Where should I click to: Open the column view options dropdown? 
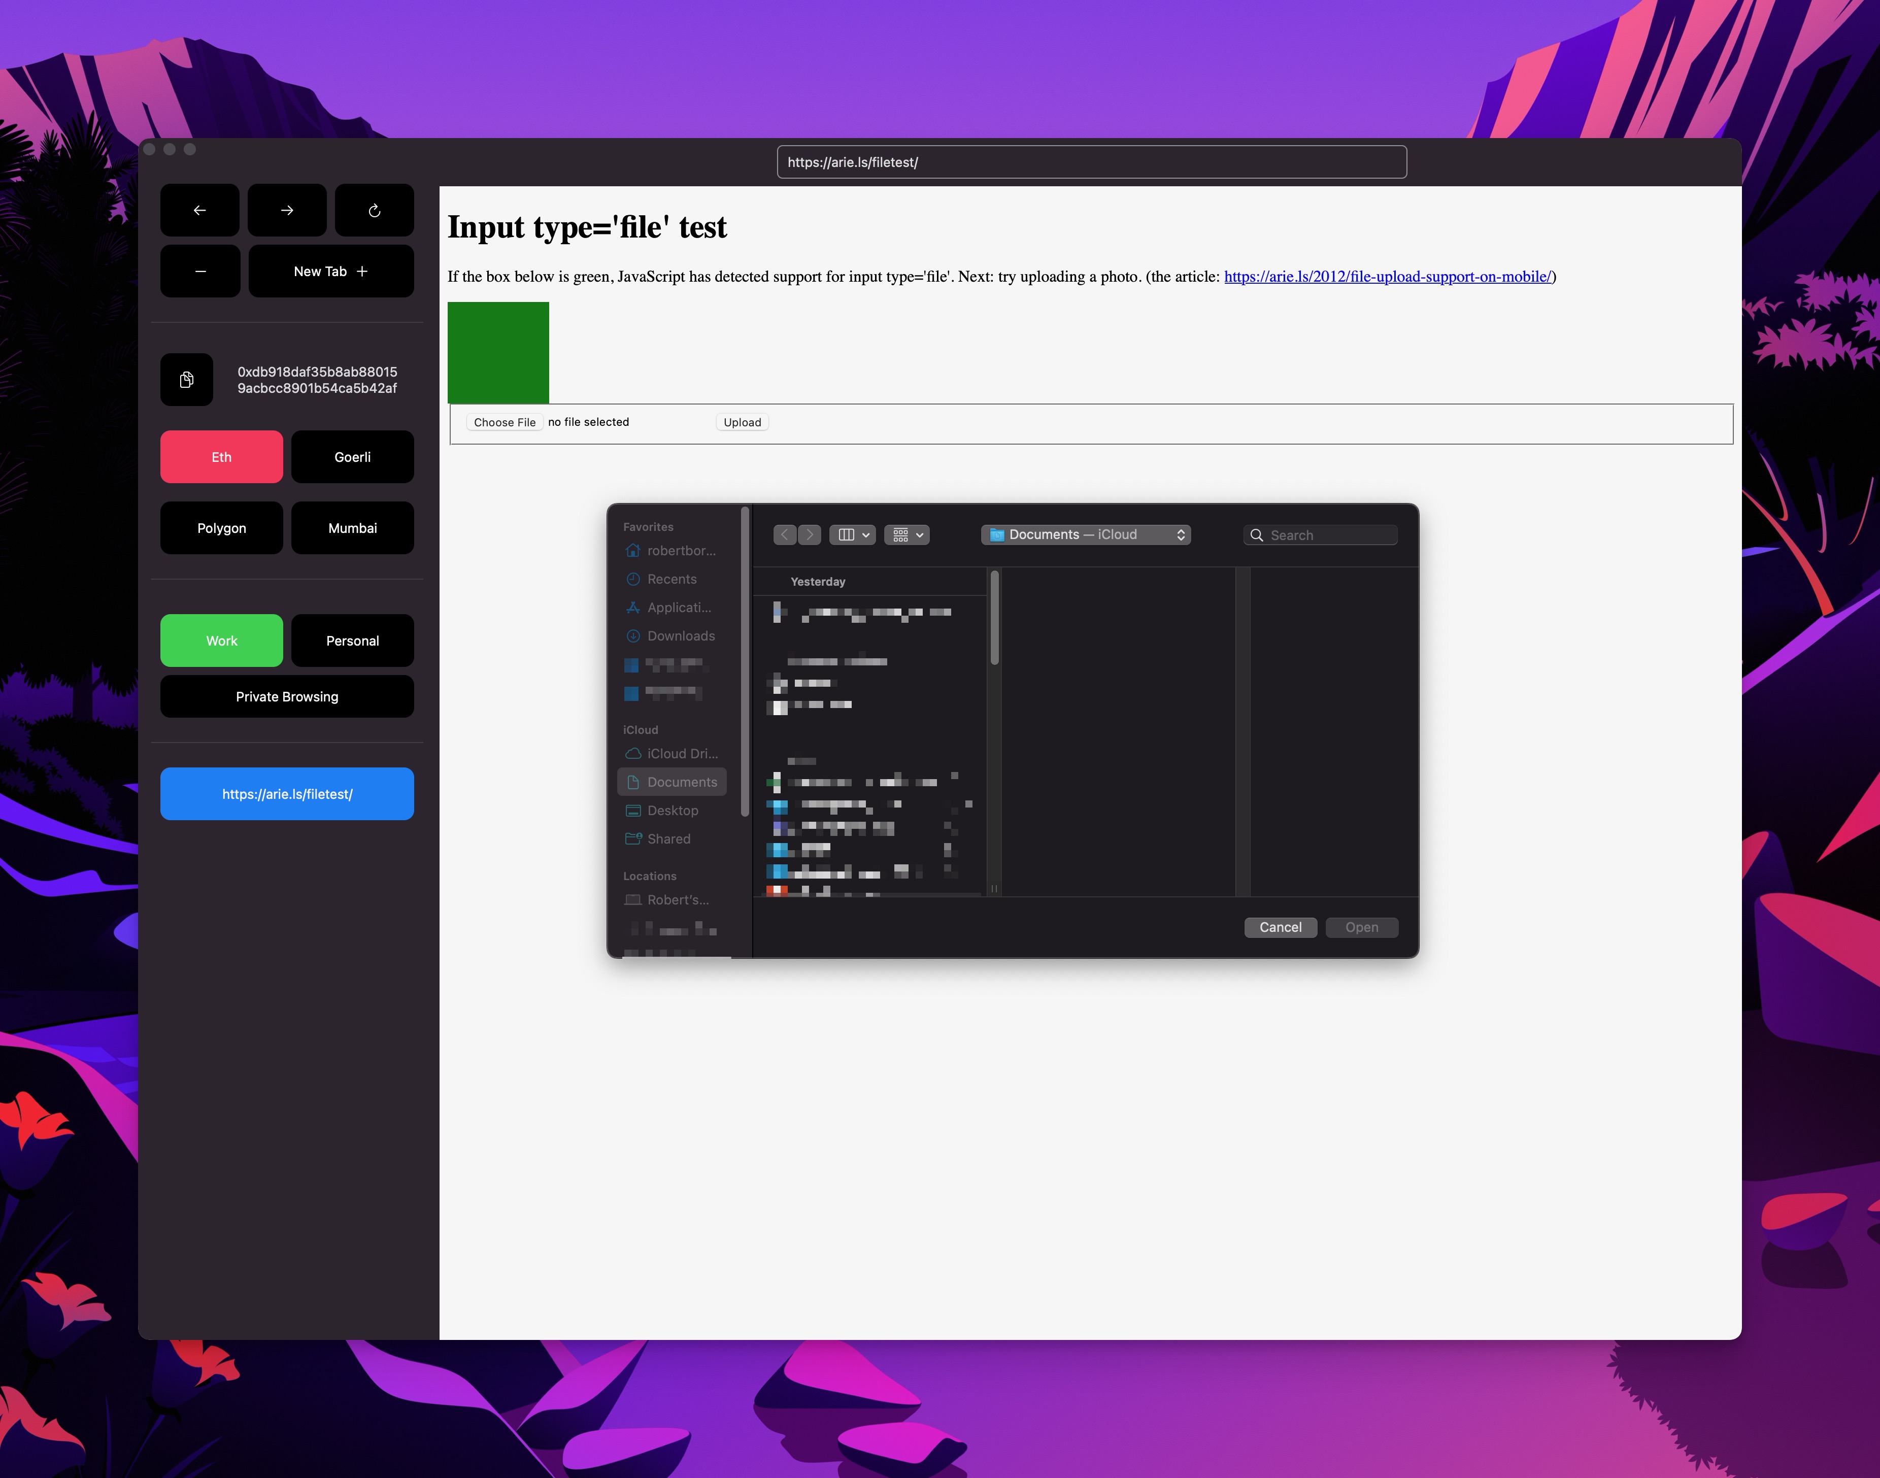[x=852, y=535]
